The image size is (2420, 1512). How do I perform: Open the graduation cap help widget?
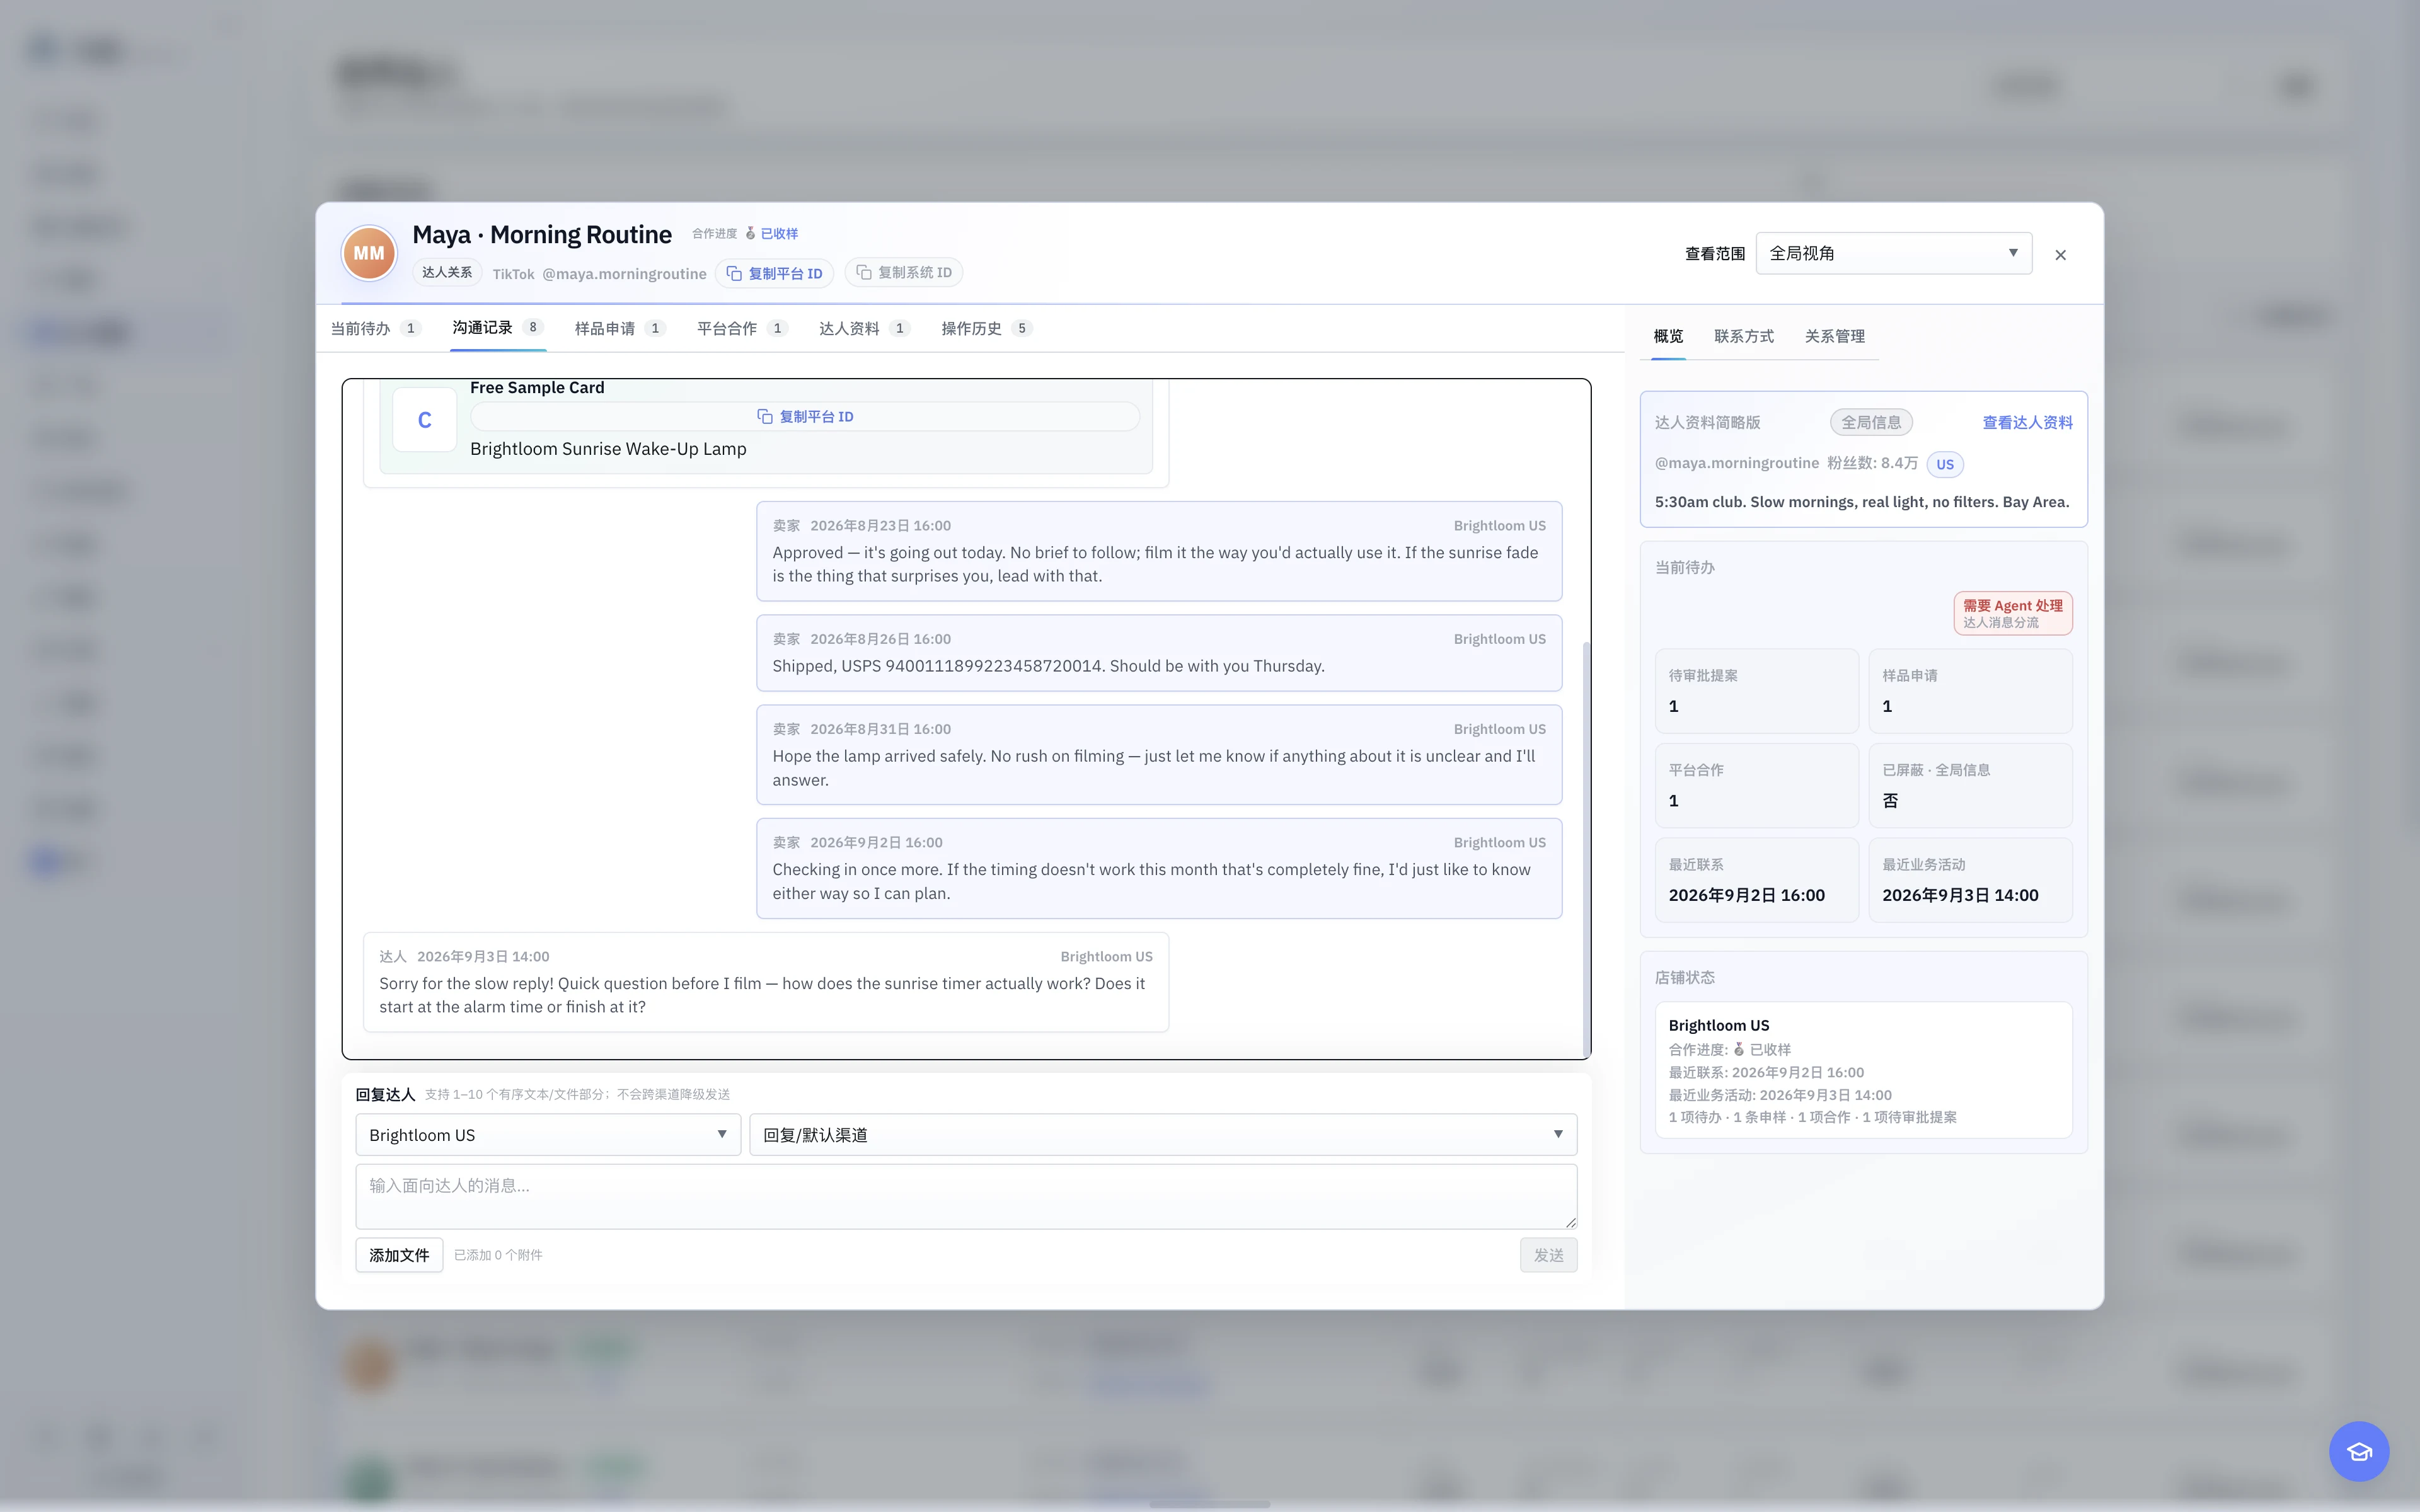(x=2358, y=1451)
